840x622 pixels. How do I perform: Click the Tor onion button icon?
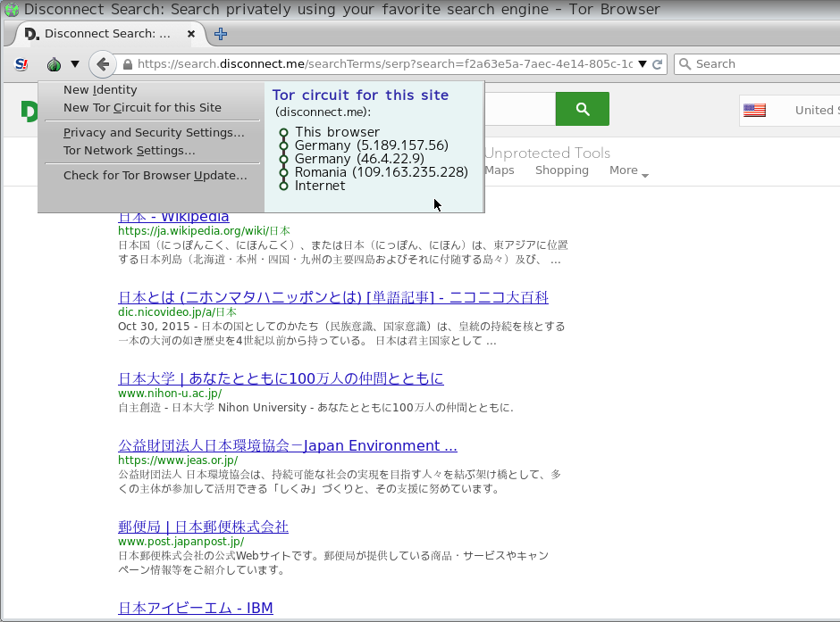pos(54,65)
